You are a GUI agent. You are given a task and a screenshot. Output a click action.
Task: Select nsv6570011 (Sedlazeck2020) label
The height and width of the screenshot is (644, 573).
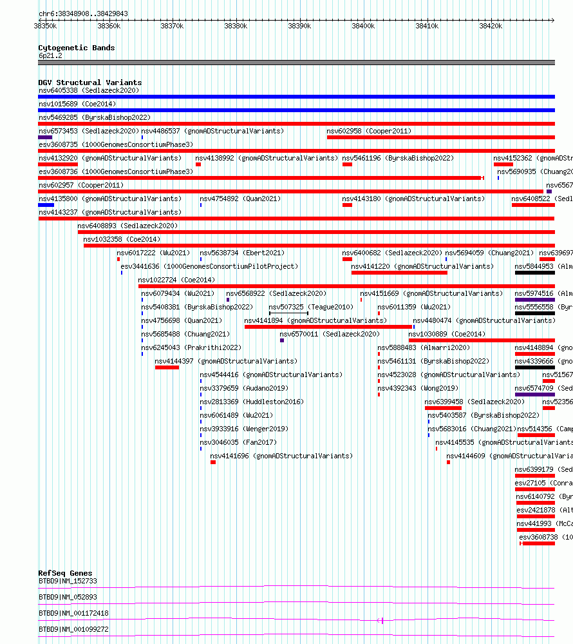click(330, 335)
